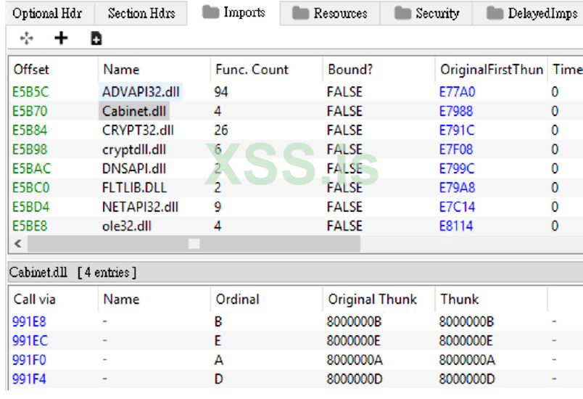Select the FLTLIB.DLL row
Screen dimensions: 583x399
point(296,188)
